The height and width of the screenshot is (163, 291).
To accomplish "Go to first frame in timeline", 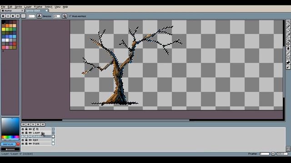I will tap(24, 125).
